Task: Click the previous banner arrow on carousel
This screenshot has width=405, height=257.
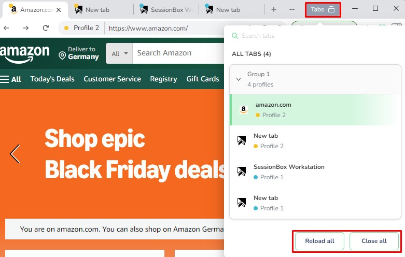Action: pos(15,154)
